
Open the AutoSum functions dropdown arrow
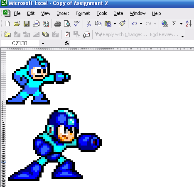[x=181, y=24]
